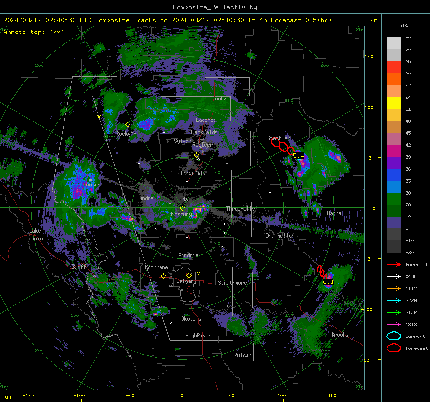
Task: Click the Airdrie city label
Action: coord(188,255)
